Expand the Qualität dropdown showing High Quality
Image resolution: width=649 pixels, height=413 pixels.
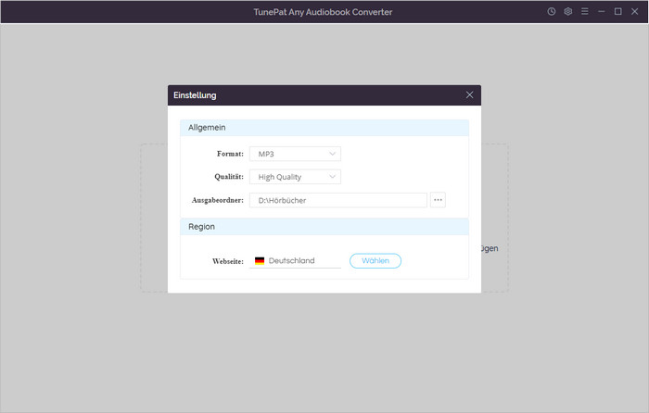tap(295, 177)
